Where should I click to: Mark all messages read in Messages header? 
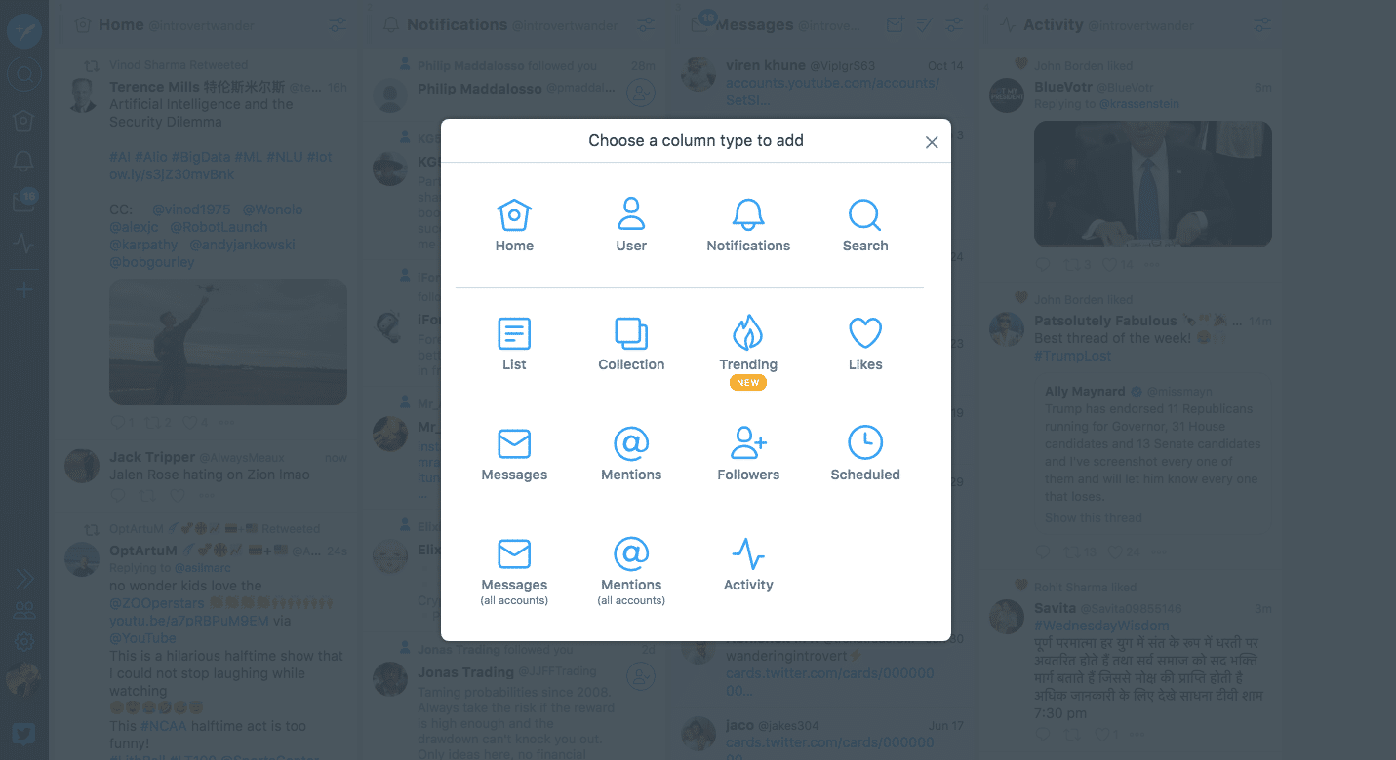pyautogui.click(x=924, y=25)
